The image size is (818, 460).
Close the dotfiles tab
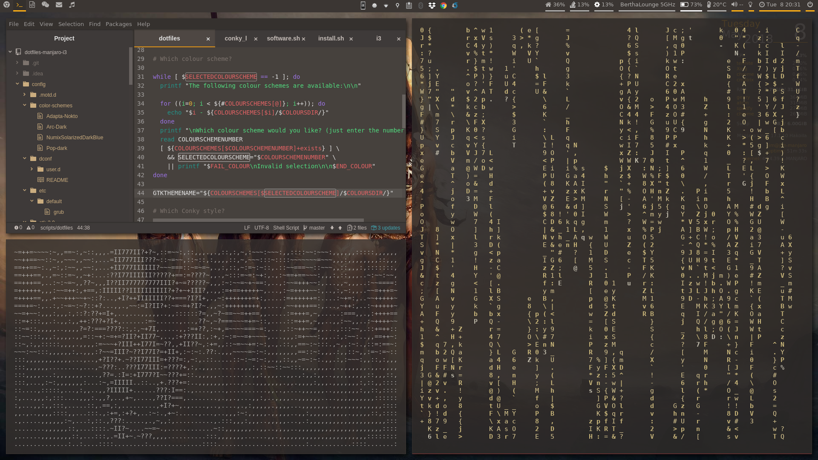[208, 39]
